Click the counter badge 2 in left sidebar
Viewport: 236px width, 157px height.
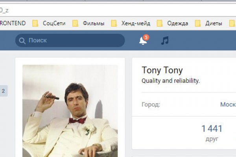4,91
